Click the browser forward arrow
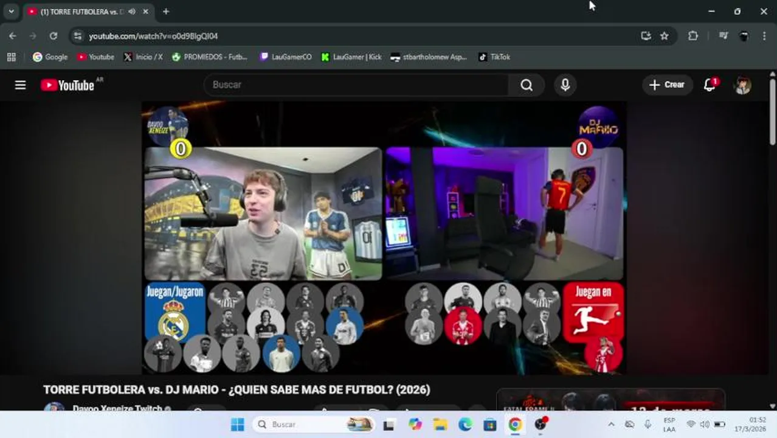 33,36
